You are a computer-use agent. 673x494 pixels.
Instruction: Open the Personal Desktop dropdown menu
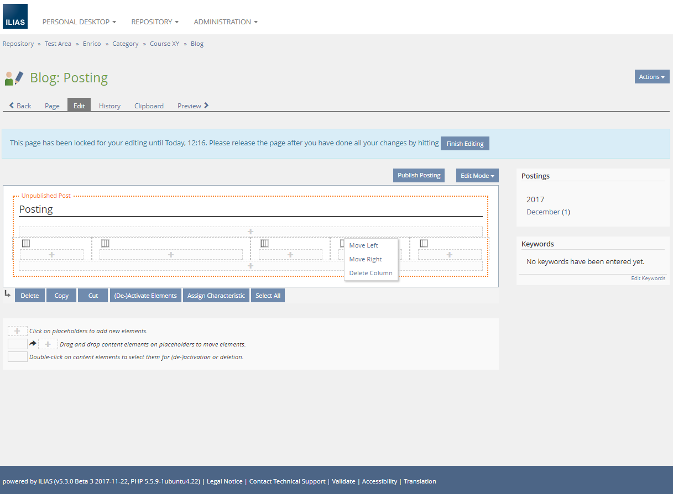(x=79, y=22)
